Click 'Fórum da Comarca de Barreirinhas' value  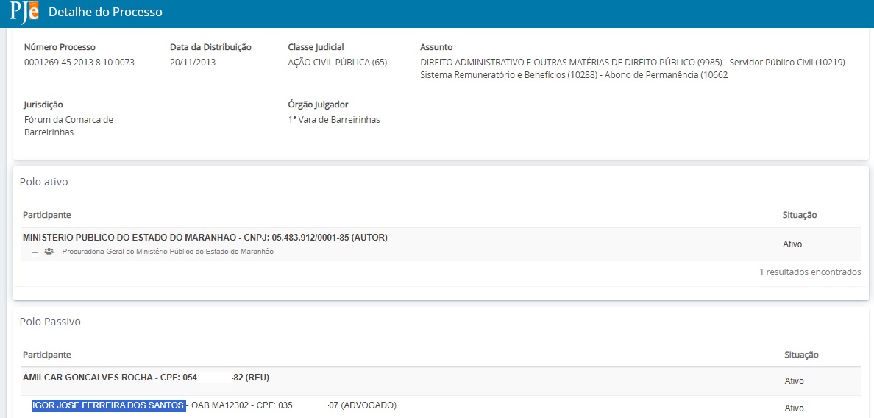pyautogui.click(x=68, y=126)
